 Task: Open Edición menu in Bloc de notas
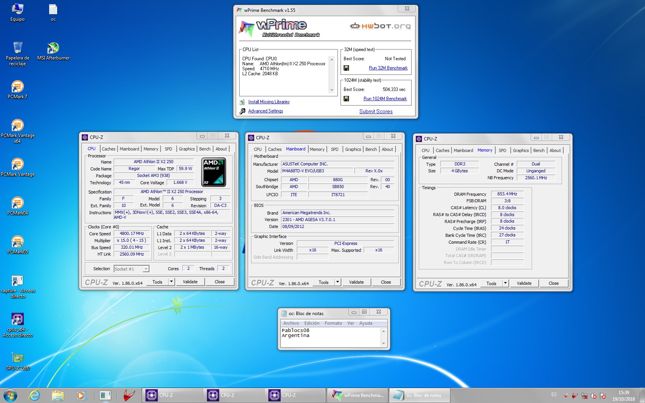coord(312,323)
